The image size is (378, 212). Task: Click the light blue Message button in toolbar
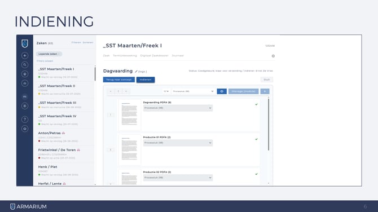(x=244, y=91)
